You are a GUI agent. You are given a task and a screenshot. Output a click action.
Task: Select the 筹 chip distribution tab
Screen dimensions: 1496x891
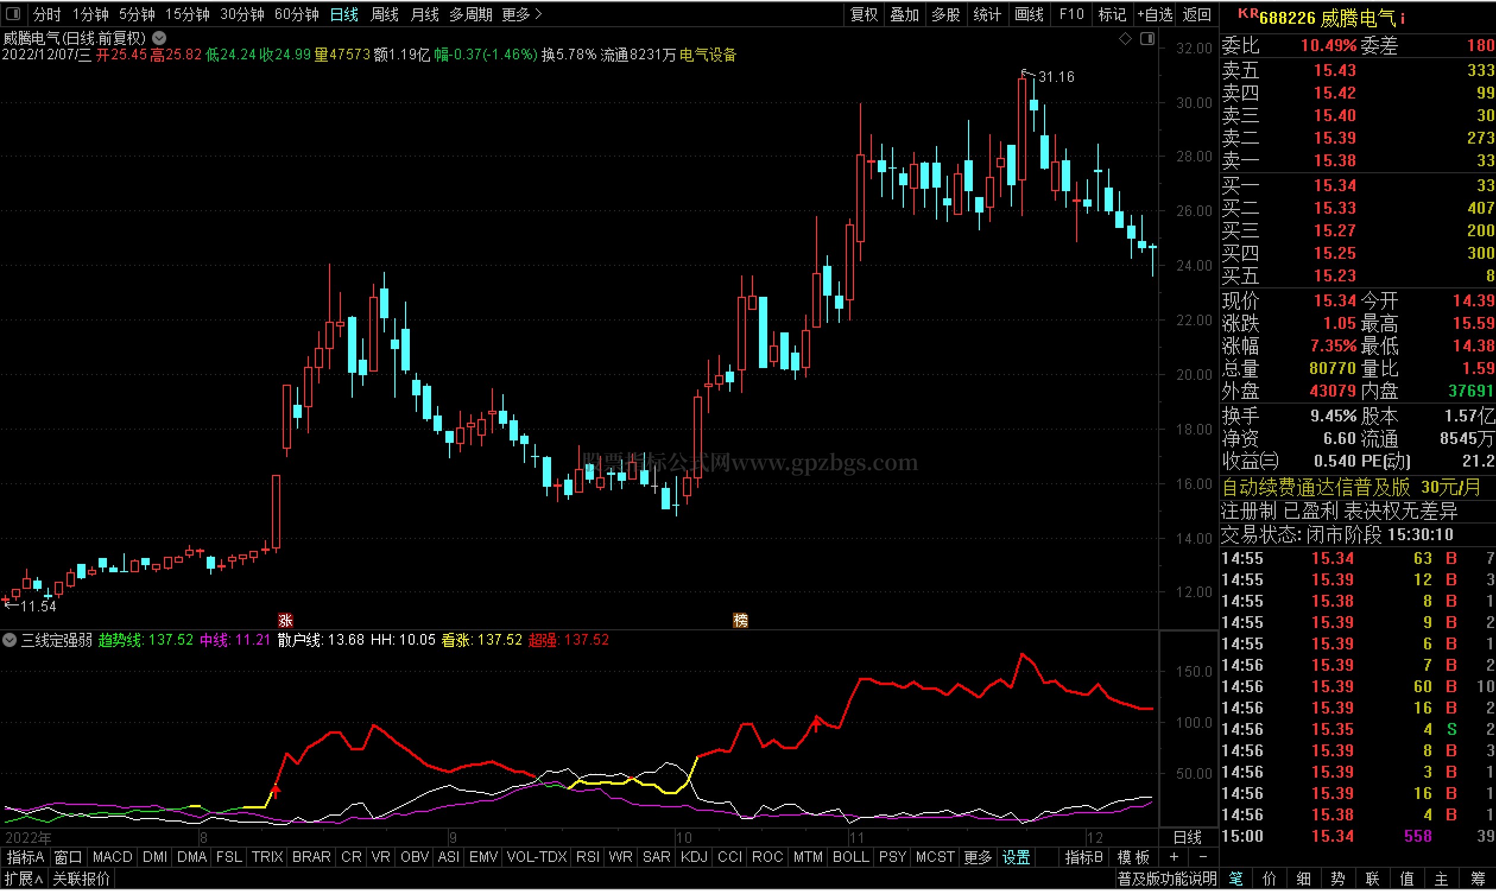click(x=1478, y=880)
